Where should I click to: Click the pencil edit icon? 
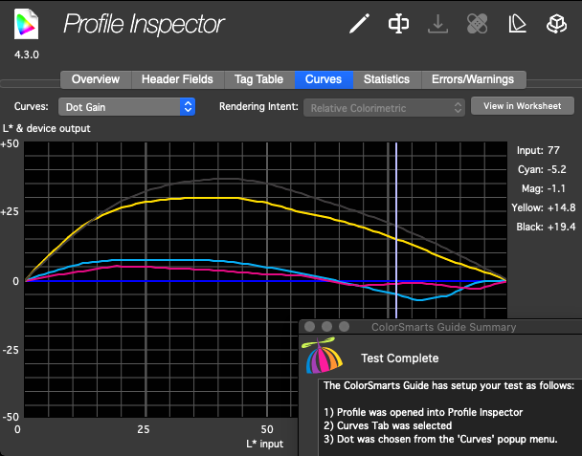[x=360, y=24]
